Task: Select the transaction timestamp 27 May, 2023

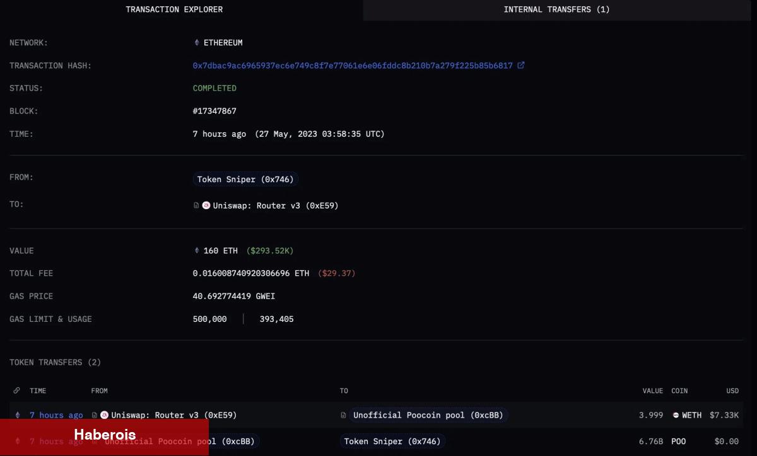Action: [x=320, y=134]
